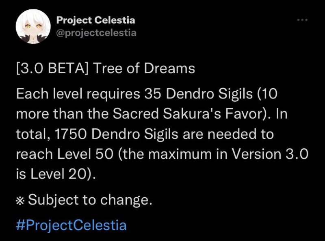Click the "Subject to change." note

coord(90,200)
